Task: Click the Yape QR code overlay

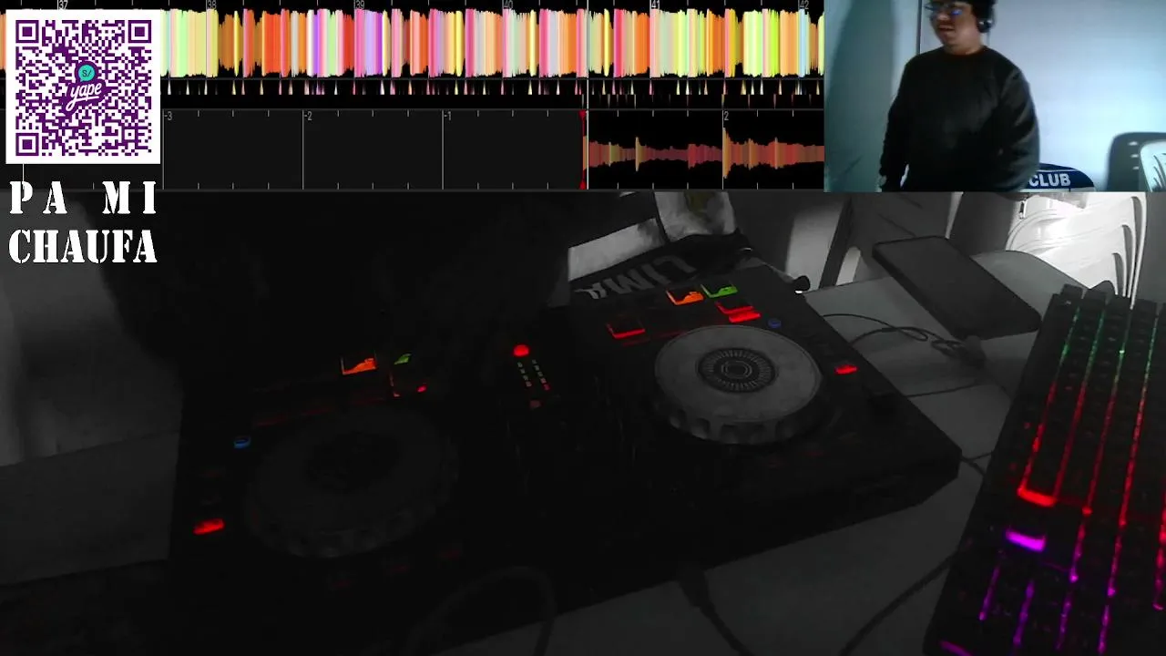Action: 83,87
